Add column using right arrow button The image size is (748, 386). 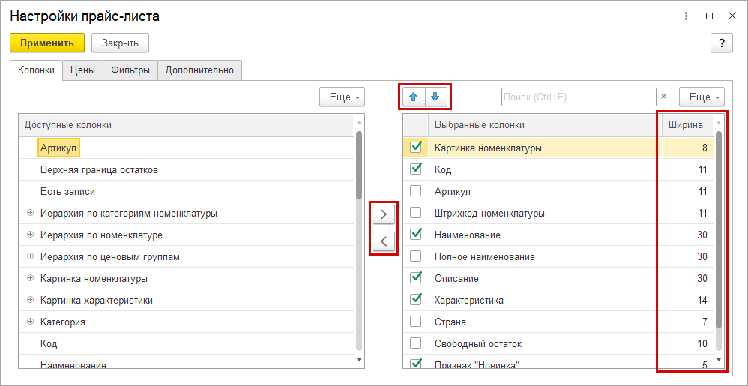(383, 214)
